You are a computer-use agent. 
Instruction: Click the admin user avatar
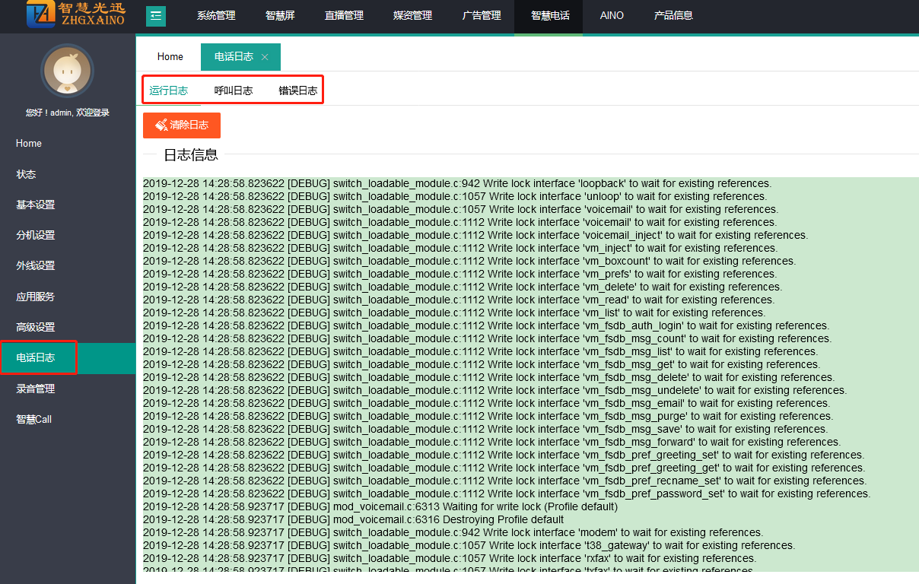pos(67,71)
